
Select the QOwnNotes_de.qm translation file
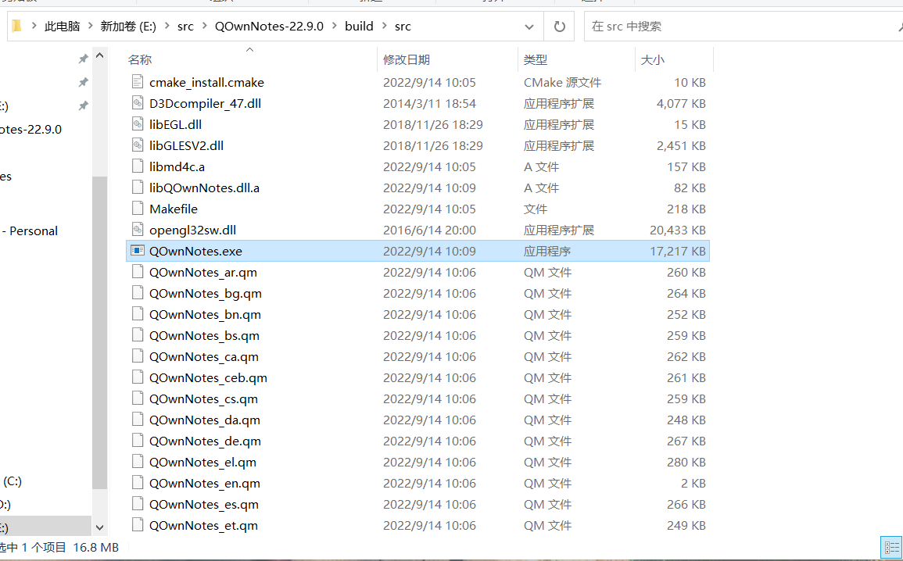[205, 441]
